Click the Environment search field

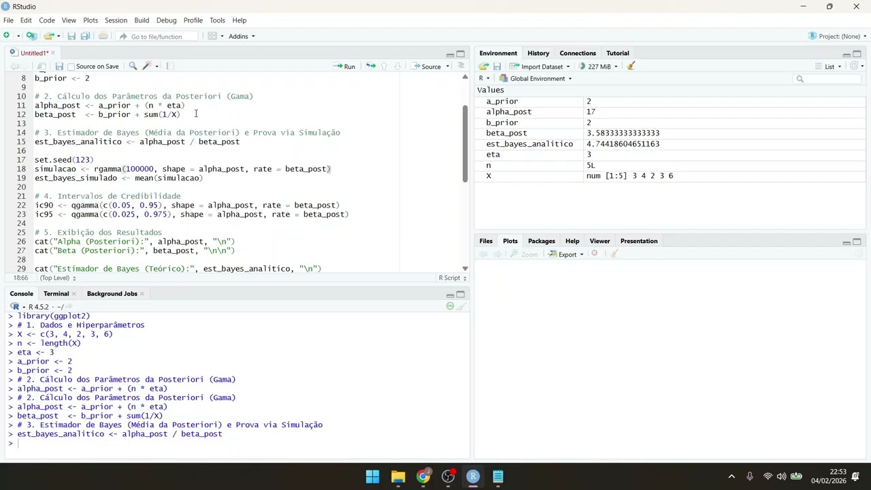828,79
